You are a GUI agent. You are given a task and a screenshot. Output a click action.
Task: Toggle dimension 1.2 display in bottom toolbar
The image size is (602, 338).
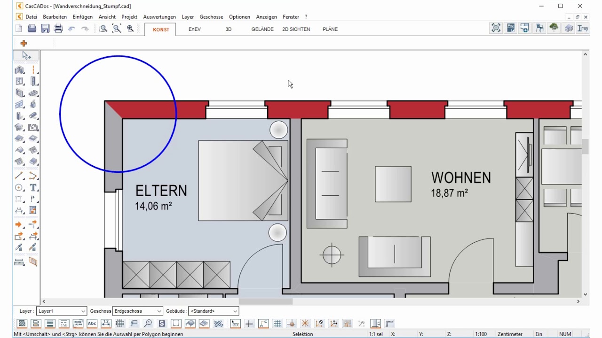click(x=106, y=323)
